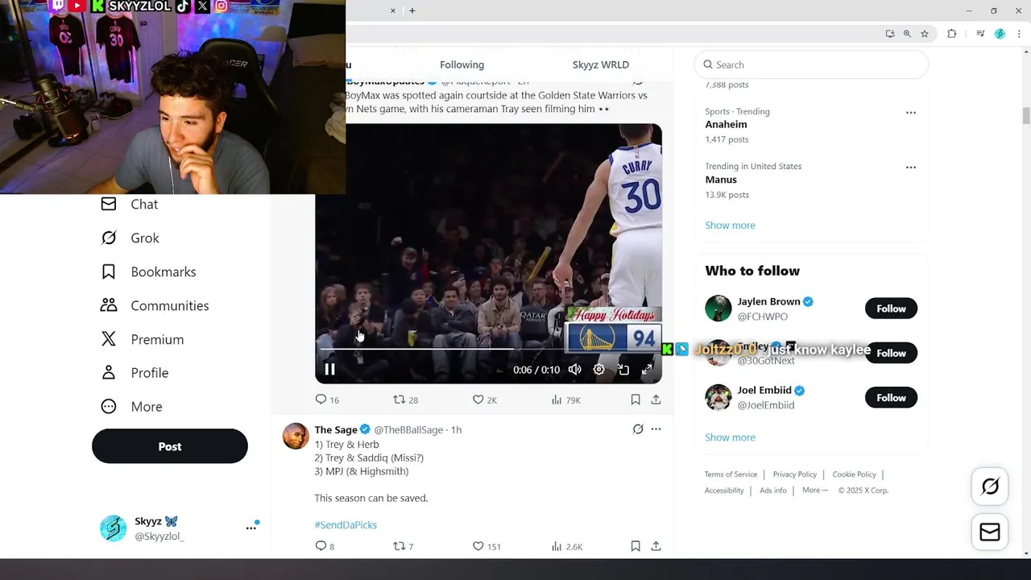View analytics of the 79K views tweet
1031x580 pixels.
coord(566,400)
